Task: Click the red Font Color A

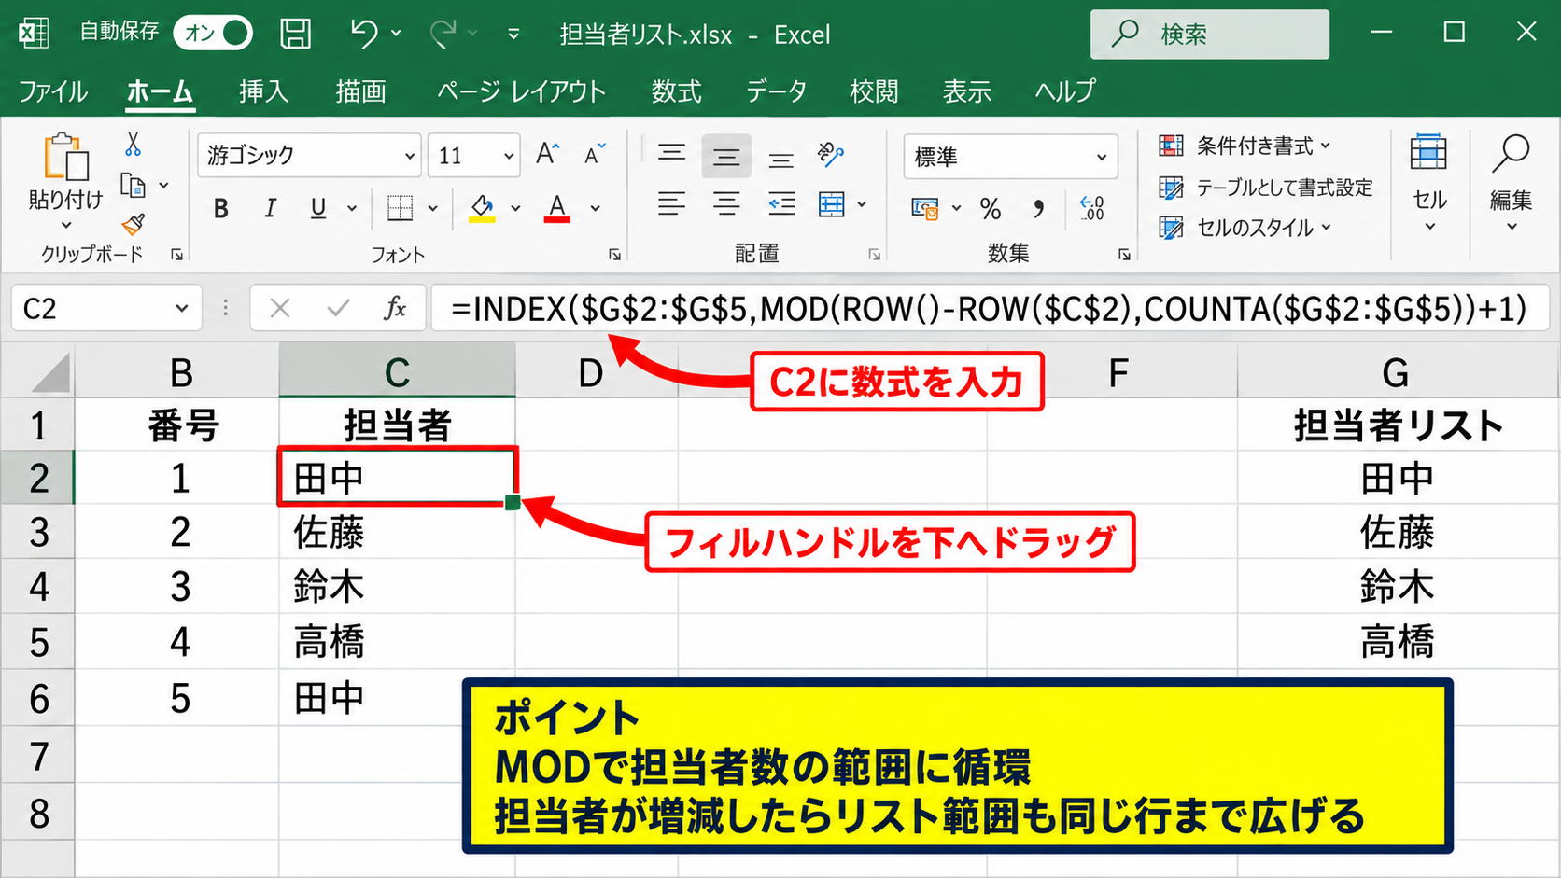Action: pos(557,208)
